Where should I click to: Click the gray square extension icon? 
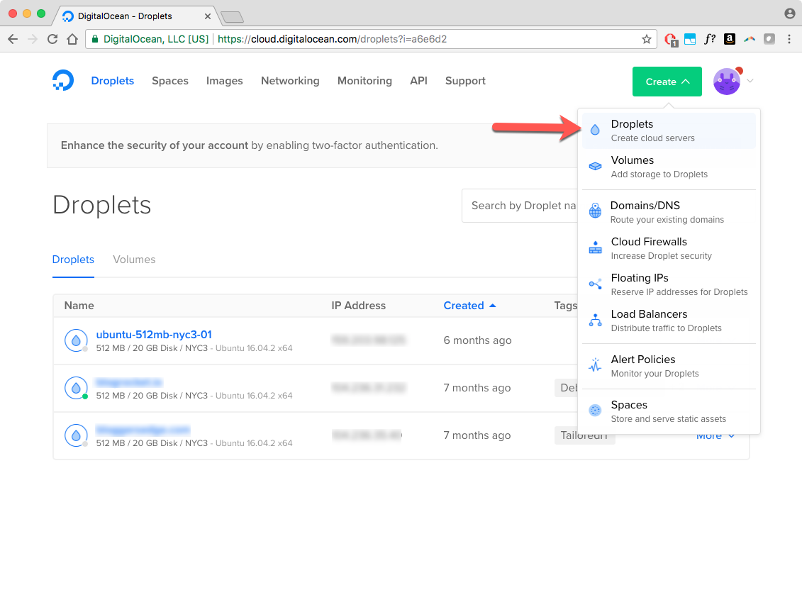pyautogui.click(x=769, y=39)
